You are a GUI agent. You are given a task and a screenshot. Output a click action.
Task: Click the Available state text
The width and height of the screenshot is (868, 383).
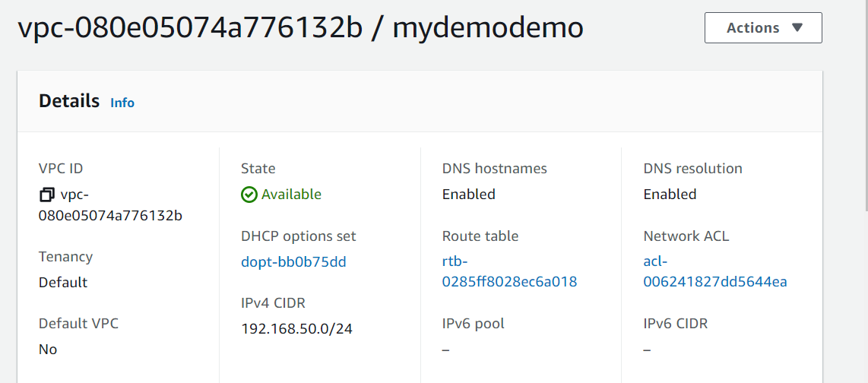point(291,195)
